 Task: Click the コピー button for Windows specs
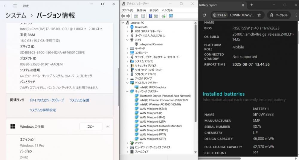(x=91, y=127)
